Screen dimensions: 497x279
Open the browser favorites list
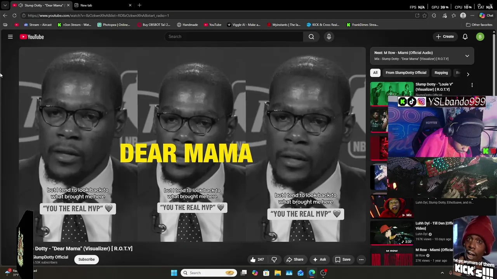(454, 15)
